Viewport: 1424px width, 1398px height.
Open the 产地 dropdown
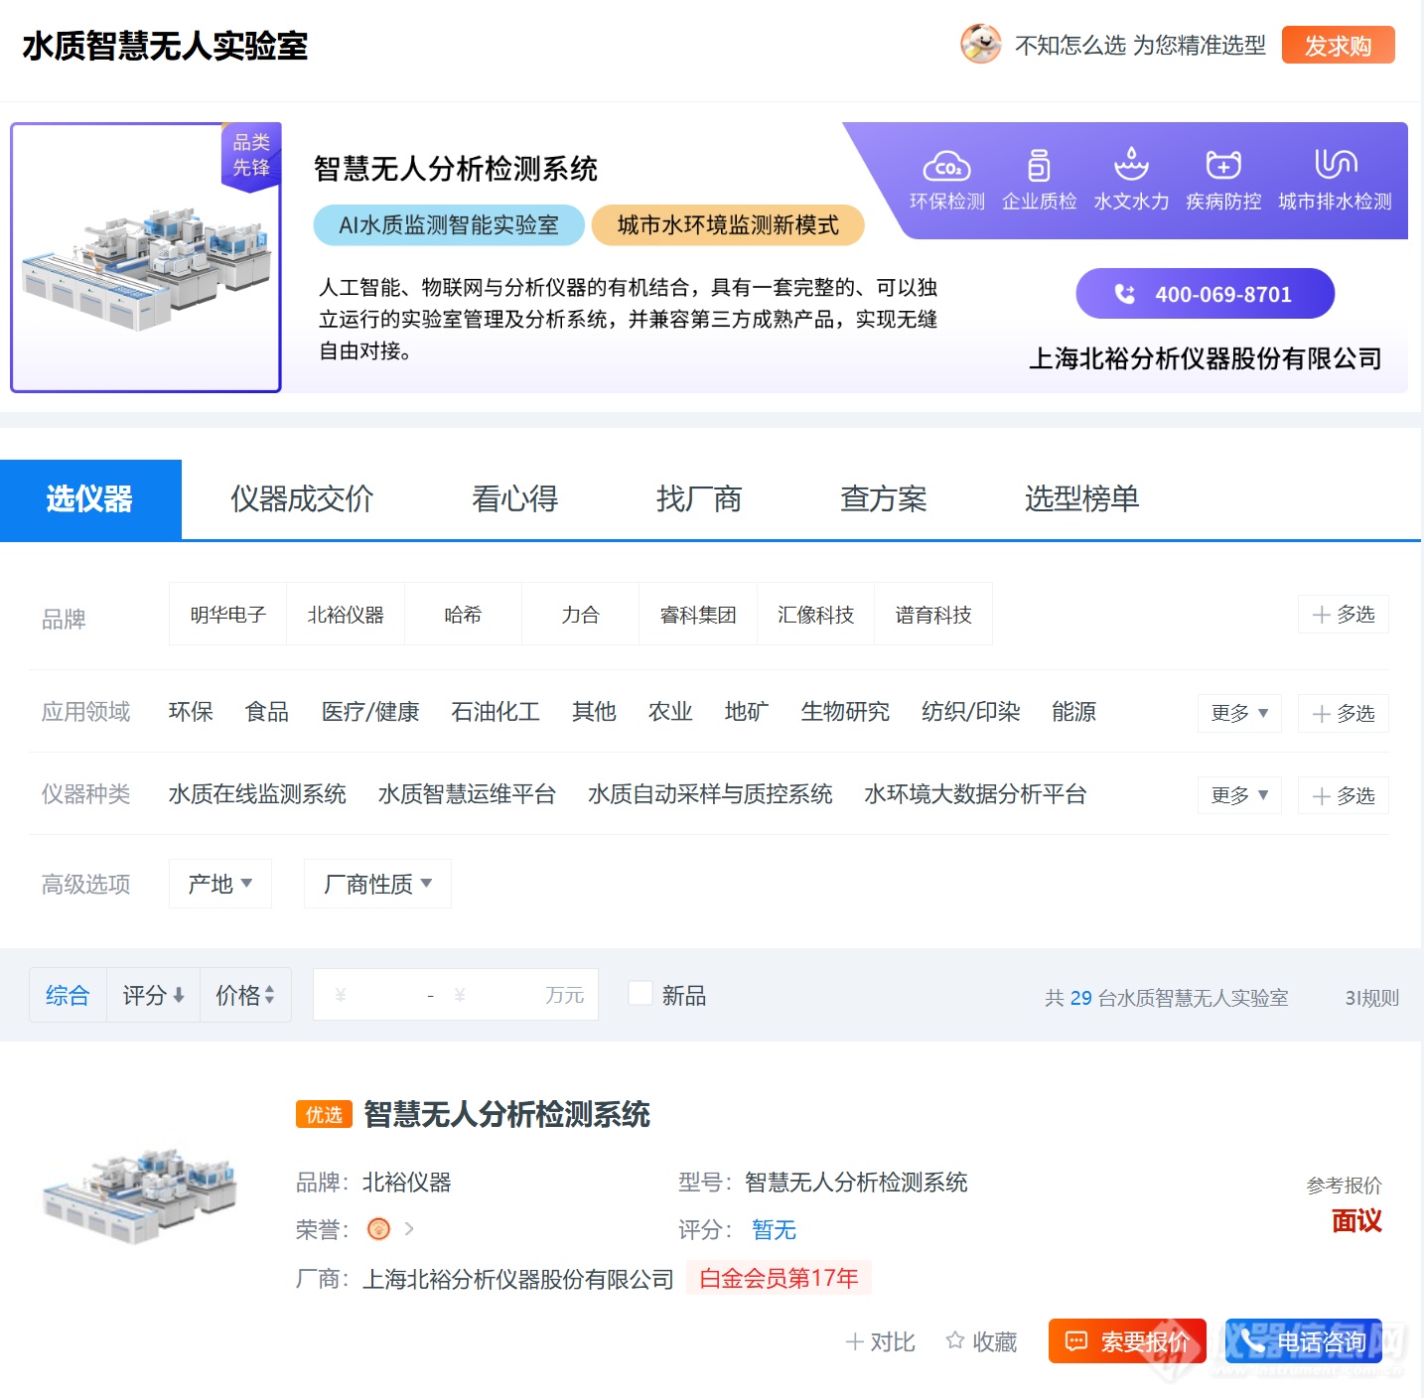tap(220, 884)
